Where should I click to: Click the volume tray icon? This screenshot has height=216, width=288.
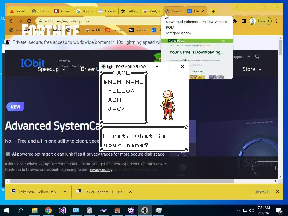(x=252, y=210)
